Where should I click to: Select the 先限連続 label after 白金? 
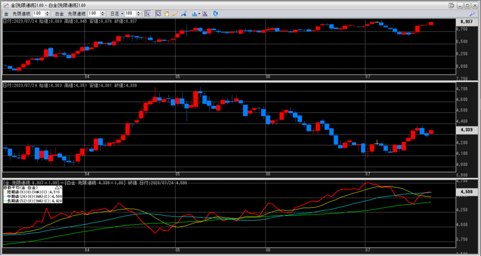click(x=77, y=14)
